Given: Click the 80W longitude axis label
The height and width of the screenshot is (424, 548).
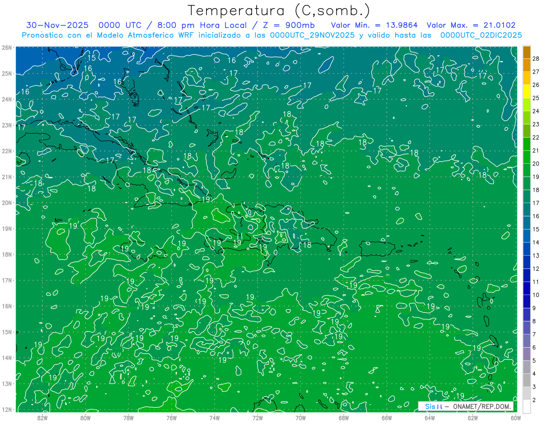Looking at the screenshot, I should (x=85, y=418).
